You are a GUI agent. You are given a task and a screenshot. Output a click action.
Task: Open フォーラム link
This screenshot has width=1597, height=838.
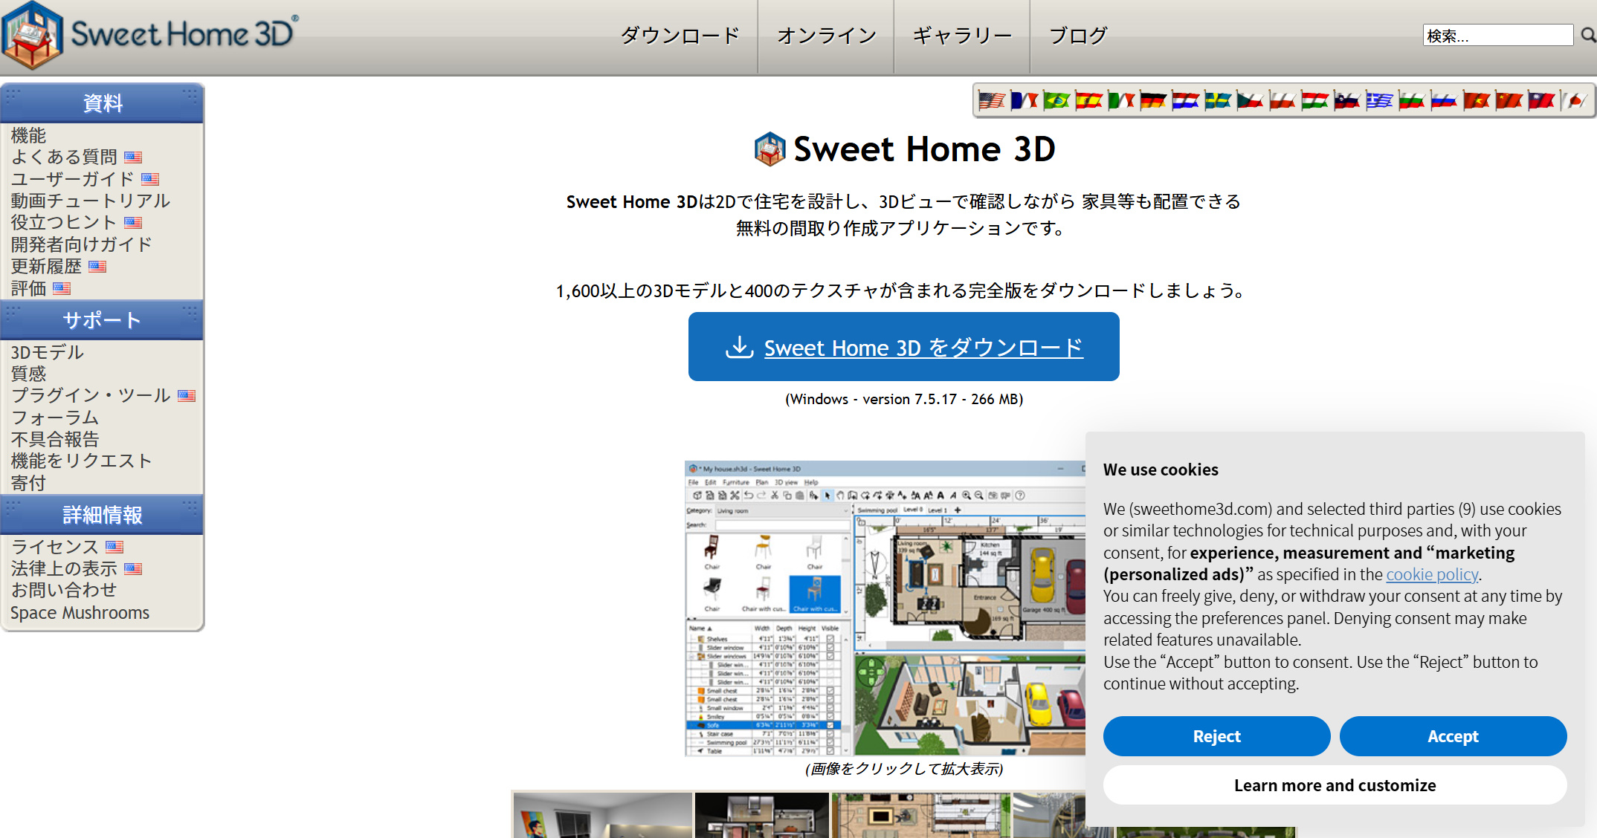coord(55,418)
